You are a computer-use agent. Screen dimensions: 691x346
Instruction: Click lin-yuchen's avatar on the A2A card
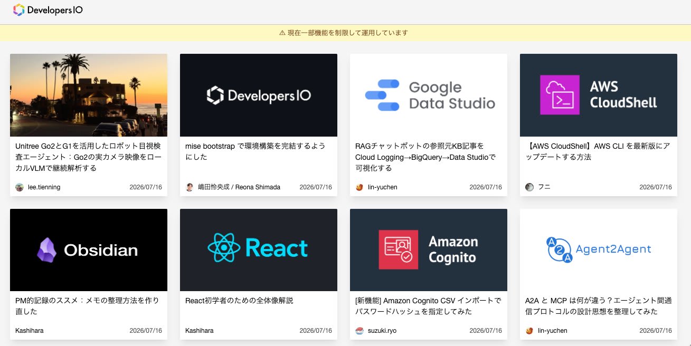(529, 331)
